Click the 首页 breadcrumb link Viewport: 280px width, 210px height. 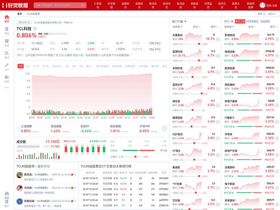(x=20, y=14)
